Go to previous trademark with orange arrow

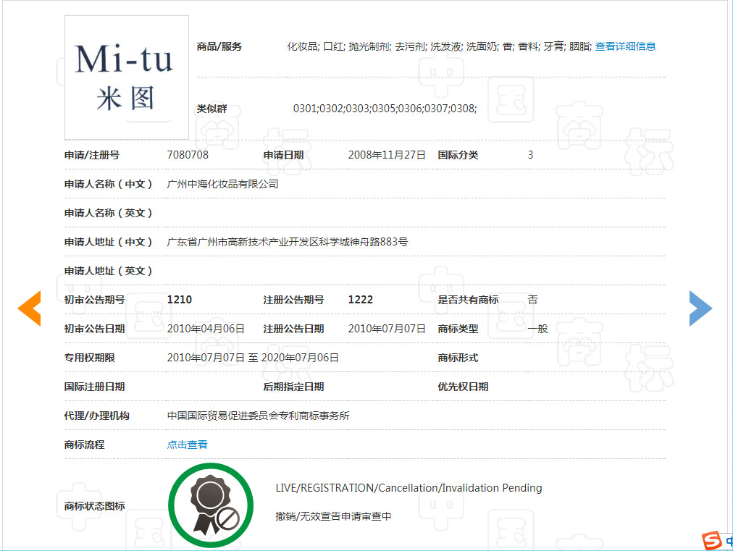tap(30, 308)
